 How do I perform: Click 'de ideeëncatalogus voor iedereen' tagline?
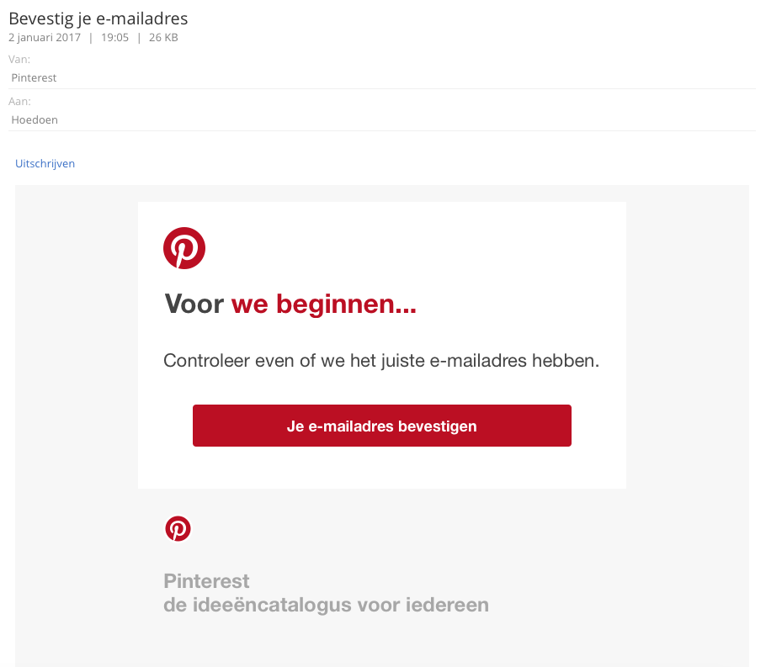[326, 605]
